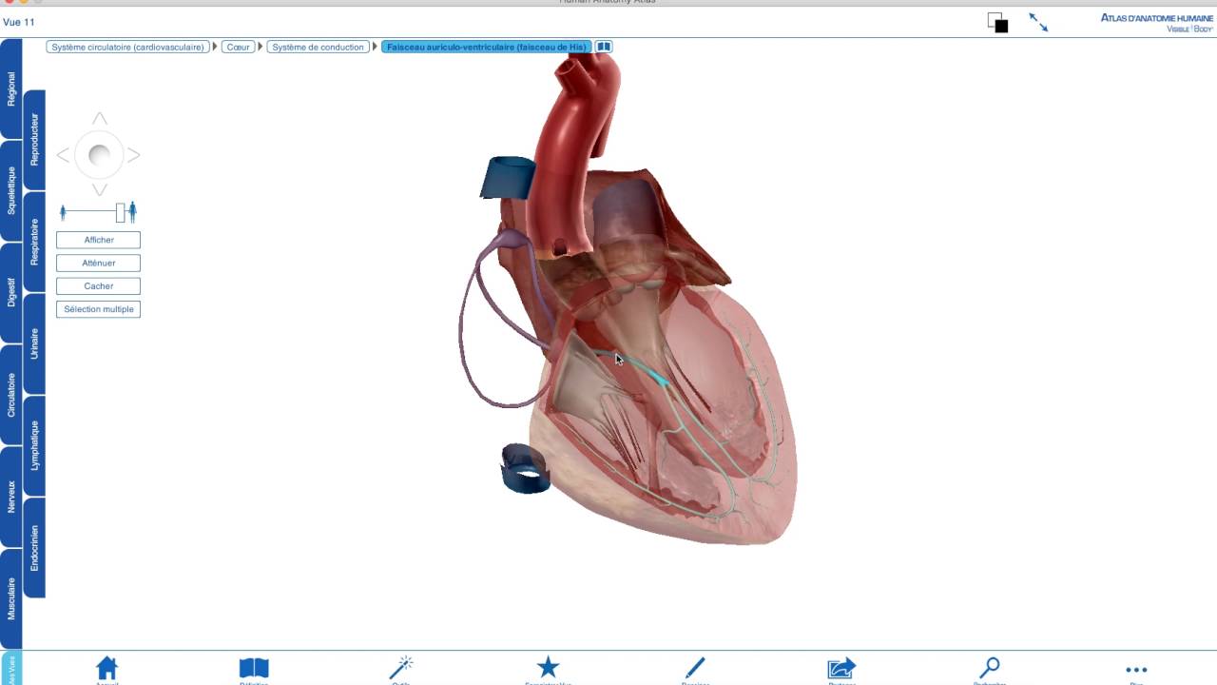
Task: Rotate the model left with the left arrow
Action: [63, 155]
